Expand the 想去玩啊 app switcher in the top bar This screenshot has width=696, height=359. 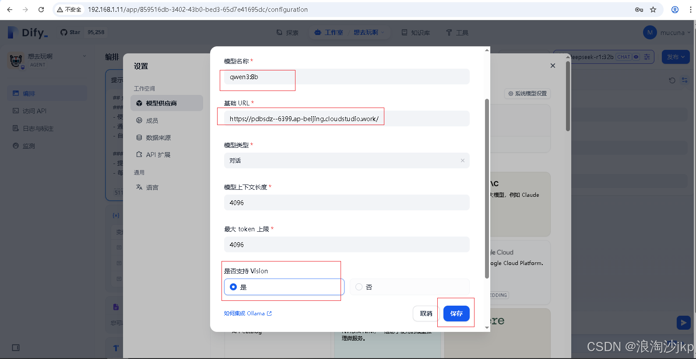point(369,32)
